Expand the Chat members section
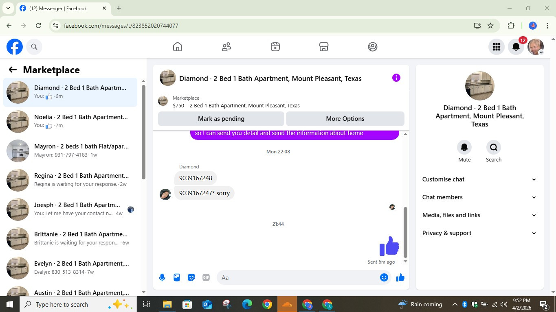The width and height of the screenshot is (556, 312). 479,197
